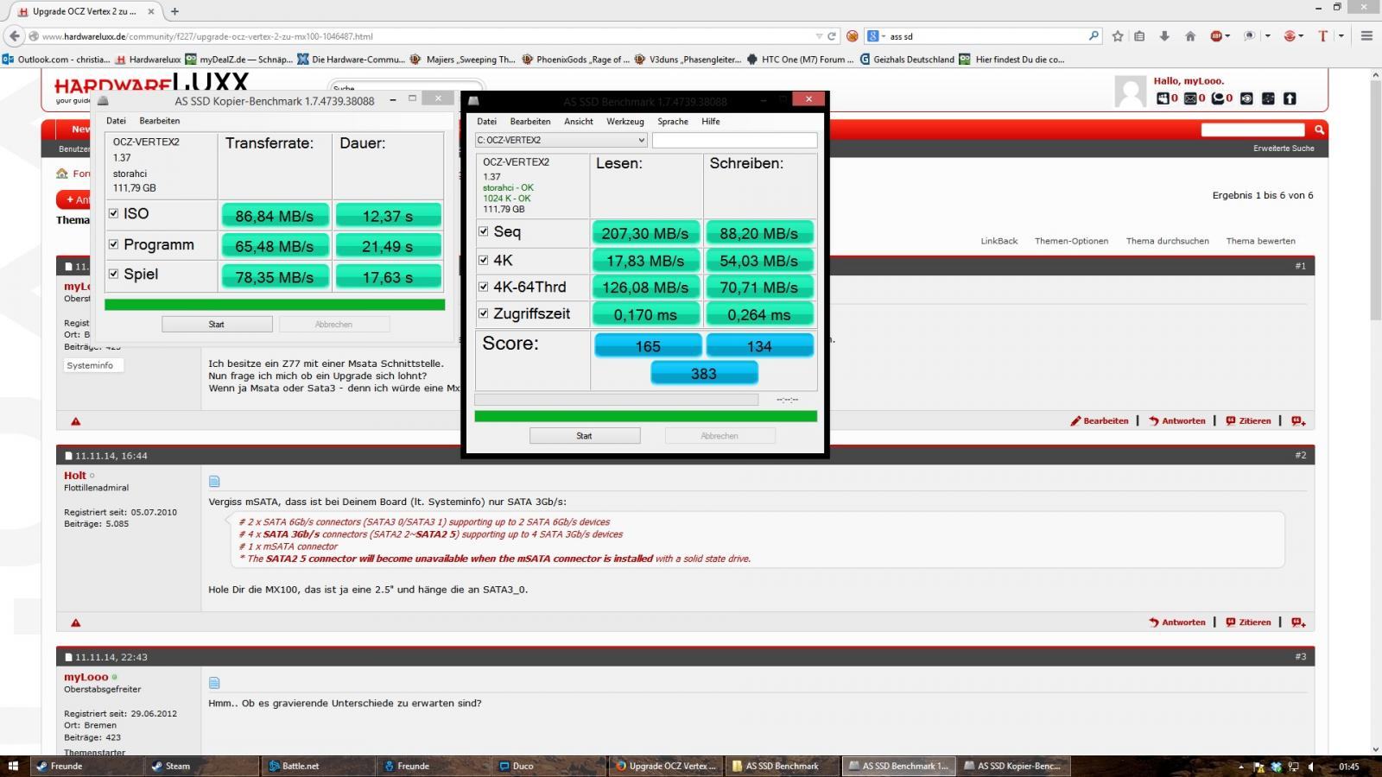This screenshot has height=777, width=1382.
Task: Open the downloads arrow icon
Action: [1164, 36]
